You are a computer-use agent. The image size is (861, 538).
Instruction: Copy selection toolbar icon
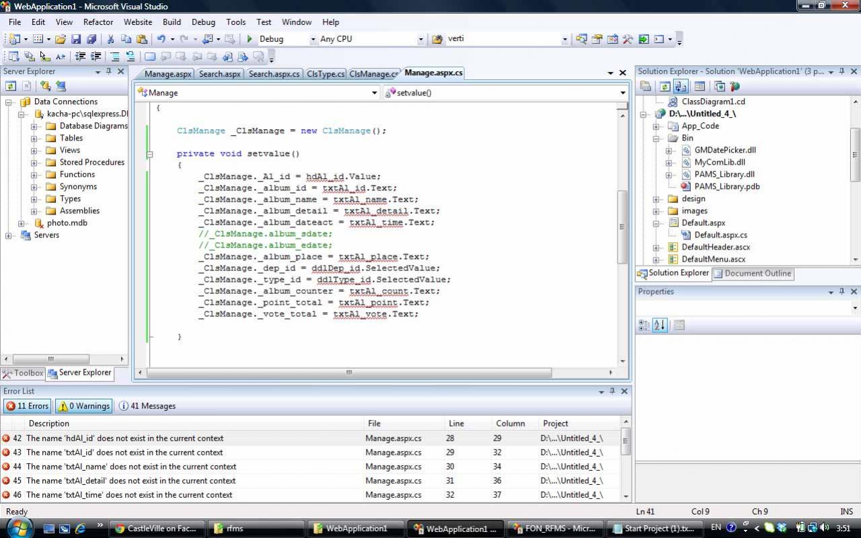coord(126,39)
